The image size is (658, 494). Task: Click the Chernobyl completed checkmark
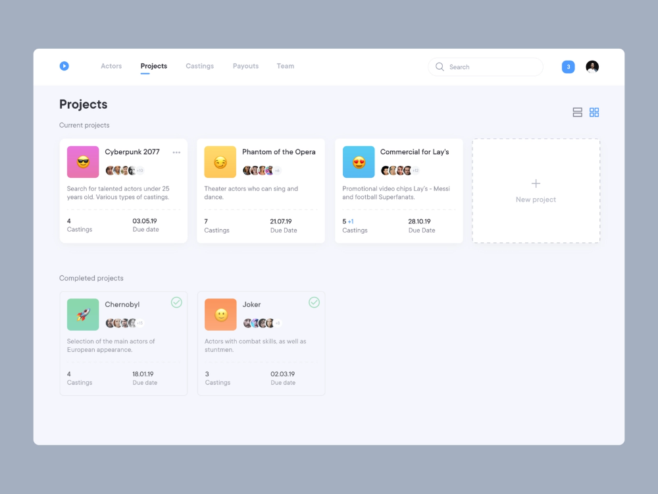[x=176, y=302]
